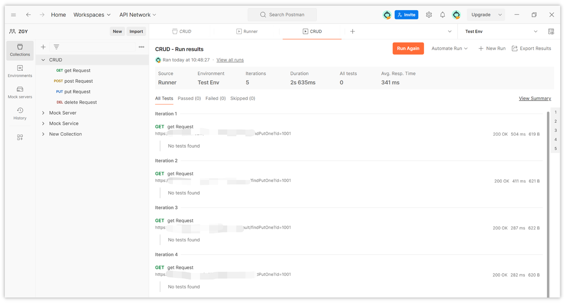The height and width of the screenshot is (304, 565).
Task: Click the Upgrade button
Action: click(481, 15)
